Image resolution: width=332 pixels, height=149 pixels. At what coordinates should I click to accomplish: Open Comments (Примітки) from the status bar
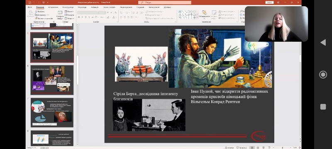[x=242, y=147]
